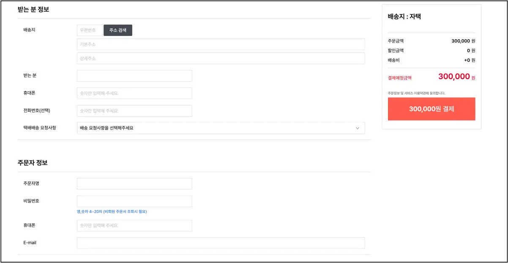The image size is (508, 263).
Task: Click the 300,000원 결제 payment button
Action: pos(431,109)
